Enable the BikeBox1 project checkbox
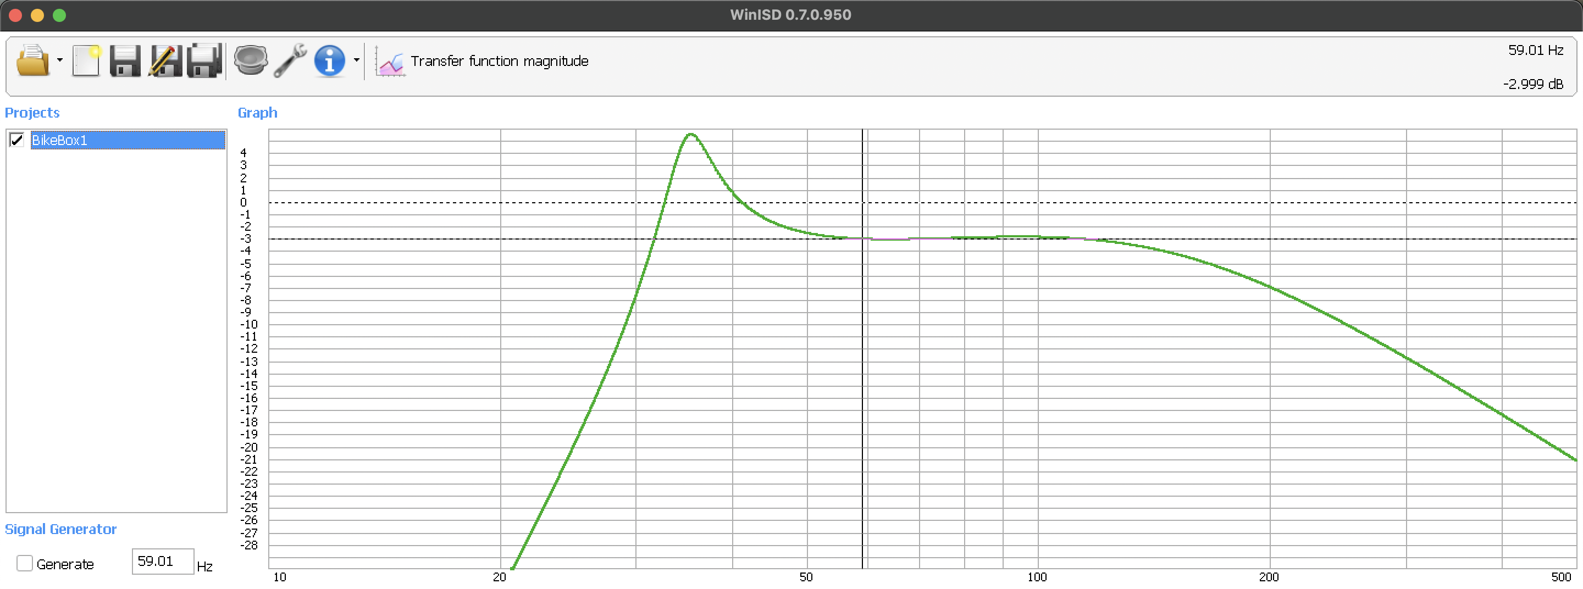The image size is (1583, 589). pos(17,140)
